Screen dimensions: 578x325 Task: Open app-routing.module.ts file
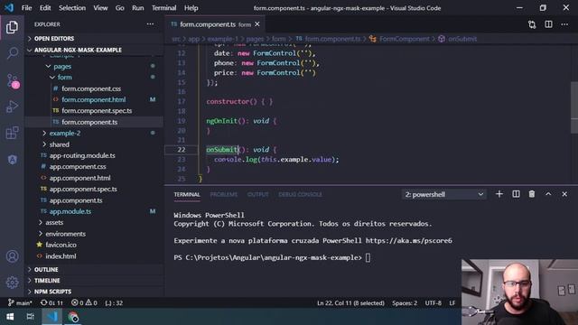(82, 155)
